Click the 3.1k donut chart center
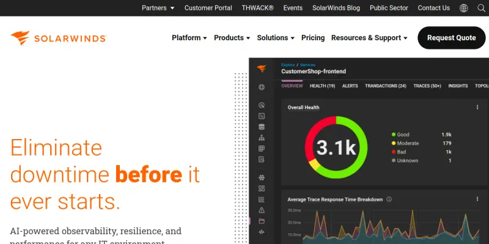Image resolution: width=489 pixels, height=244 pixels. (336, 148)
